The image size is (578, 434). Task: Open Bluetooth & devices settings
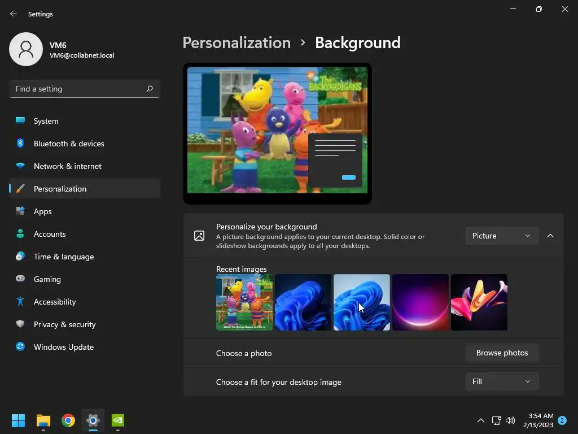click(x=85, y=144)
